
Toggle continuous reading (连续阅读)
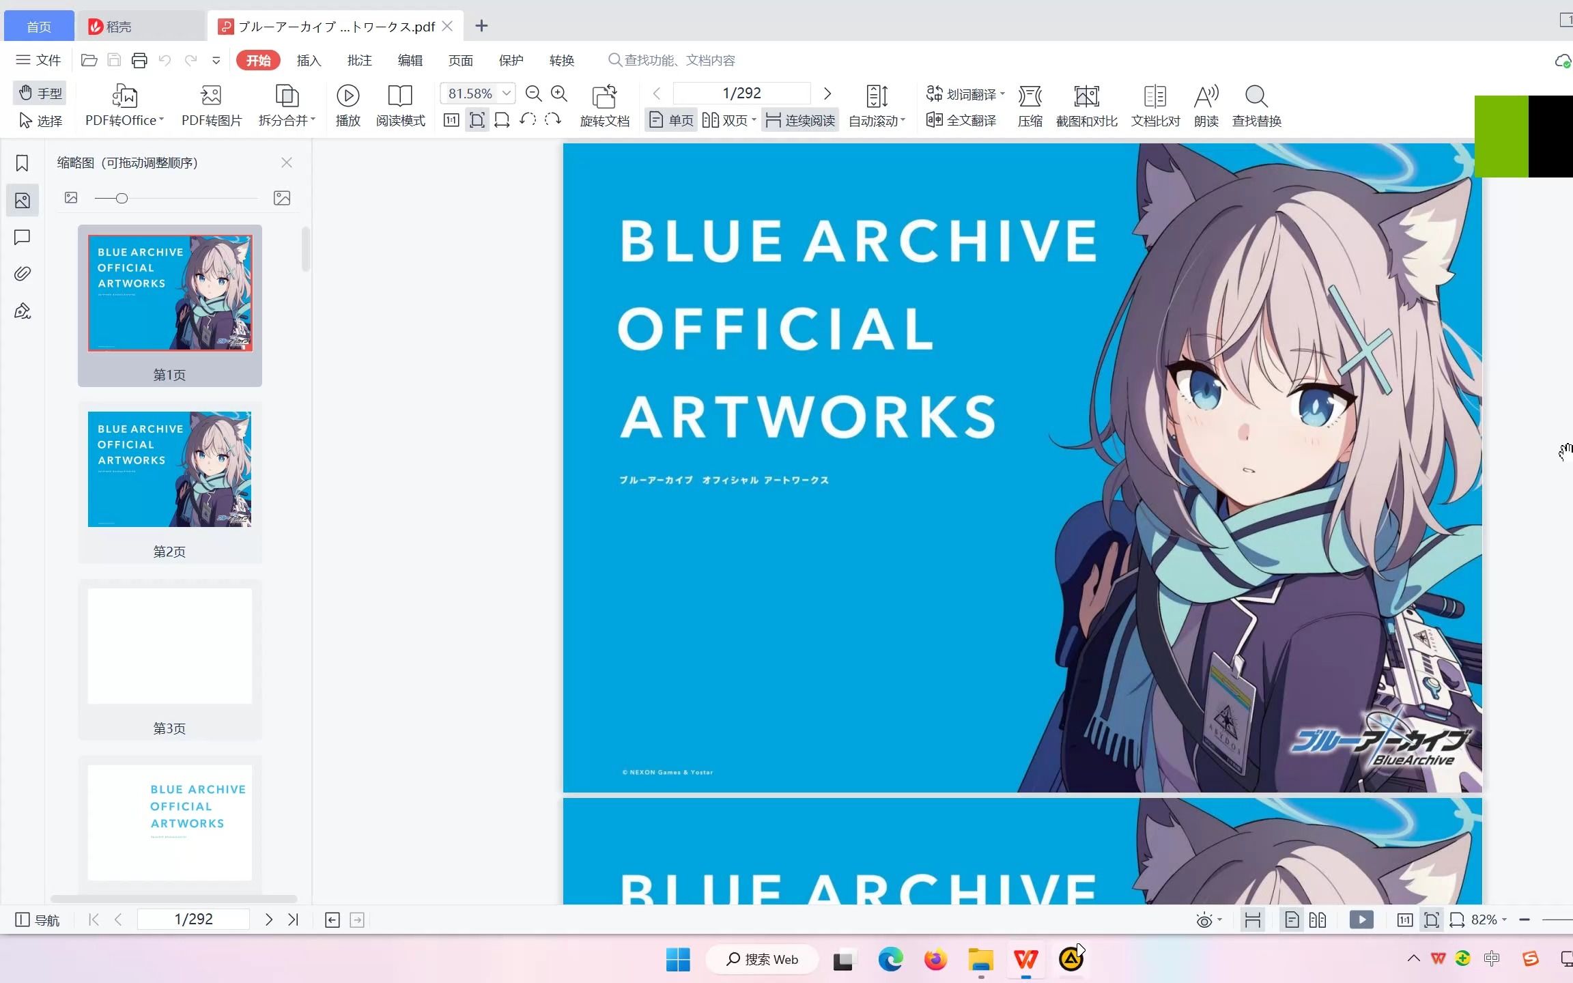pos(800,121)
